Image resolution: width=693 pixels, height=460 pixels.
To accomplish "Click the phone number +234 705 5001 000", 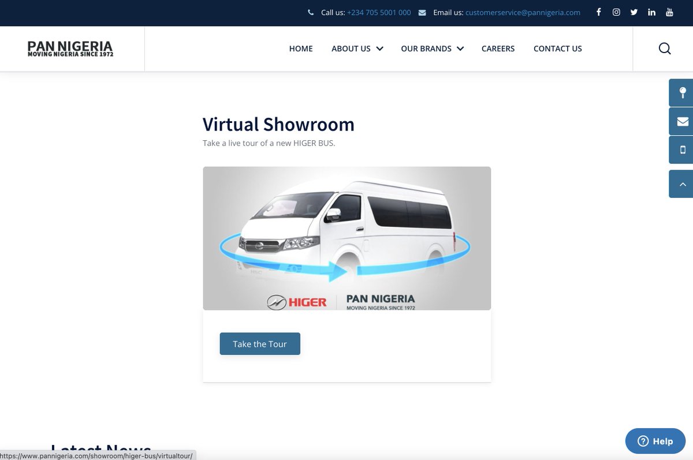I will point(379,12).
